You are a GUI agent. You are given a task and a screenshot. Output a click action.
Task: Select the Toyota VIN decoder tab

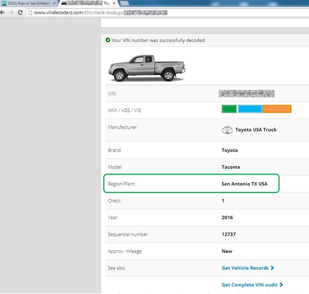(x=88, y=3)
